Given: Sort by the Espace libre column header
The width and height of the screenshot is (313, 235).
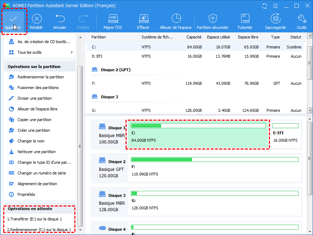Looking at the screenshot, I should pos(248,37).
